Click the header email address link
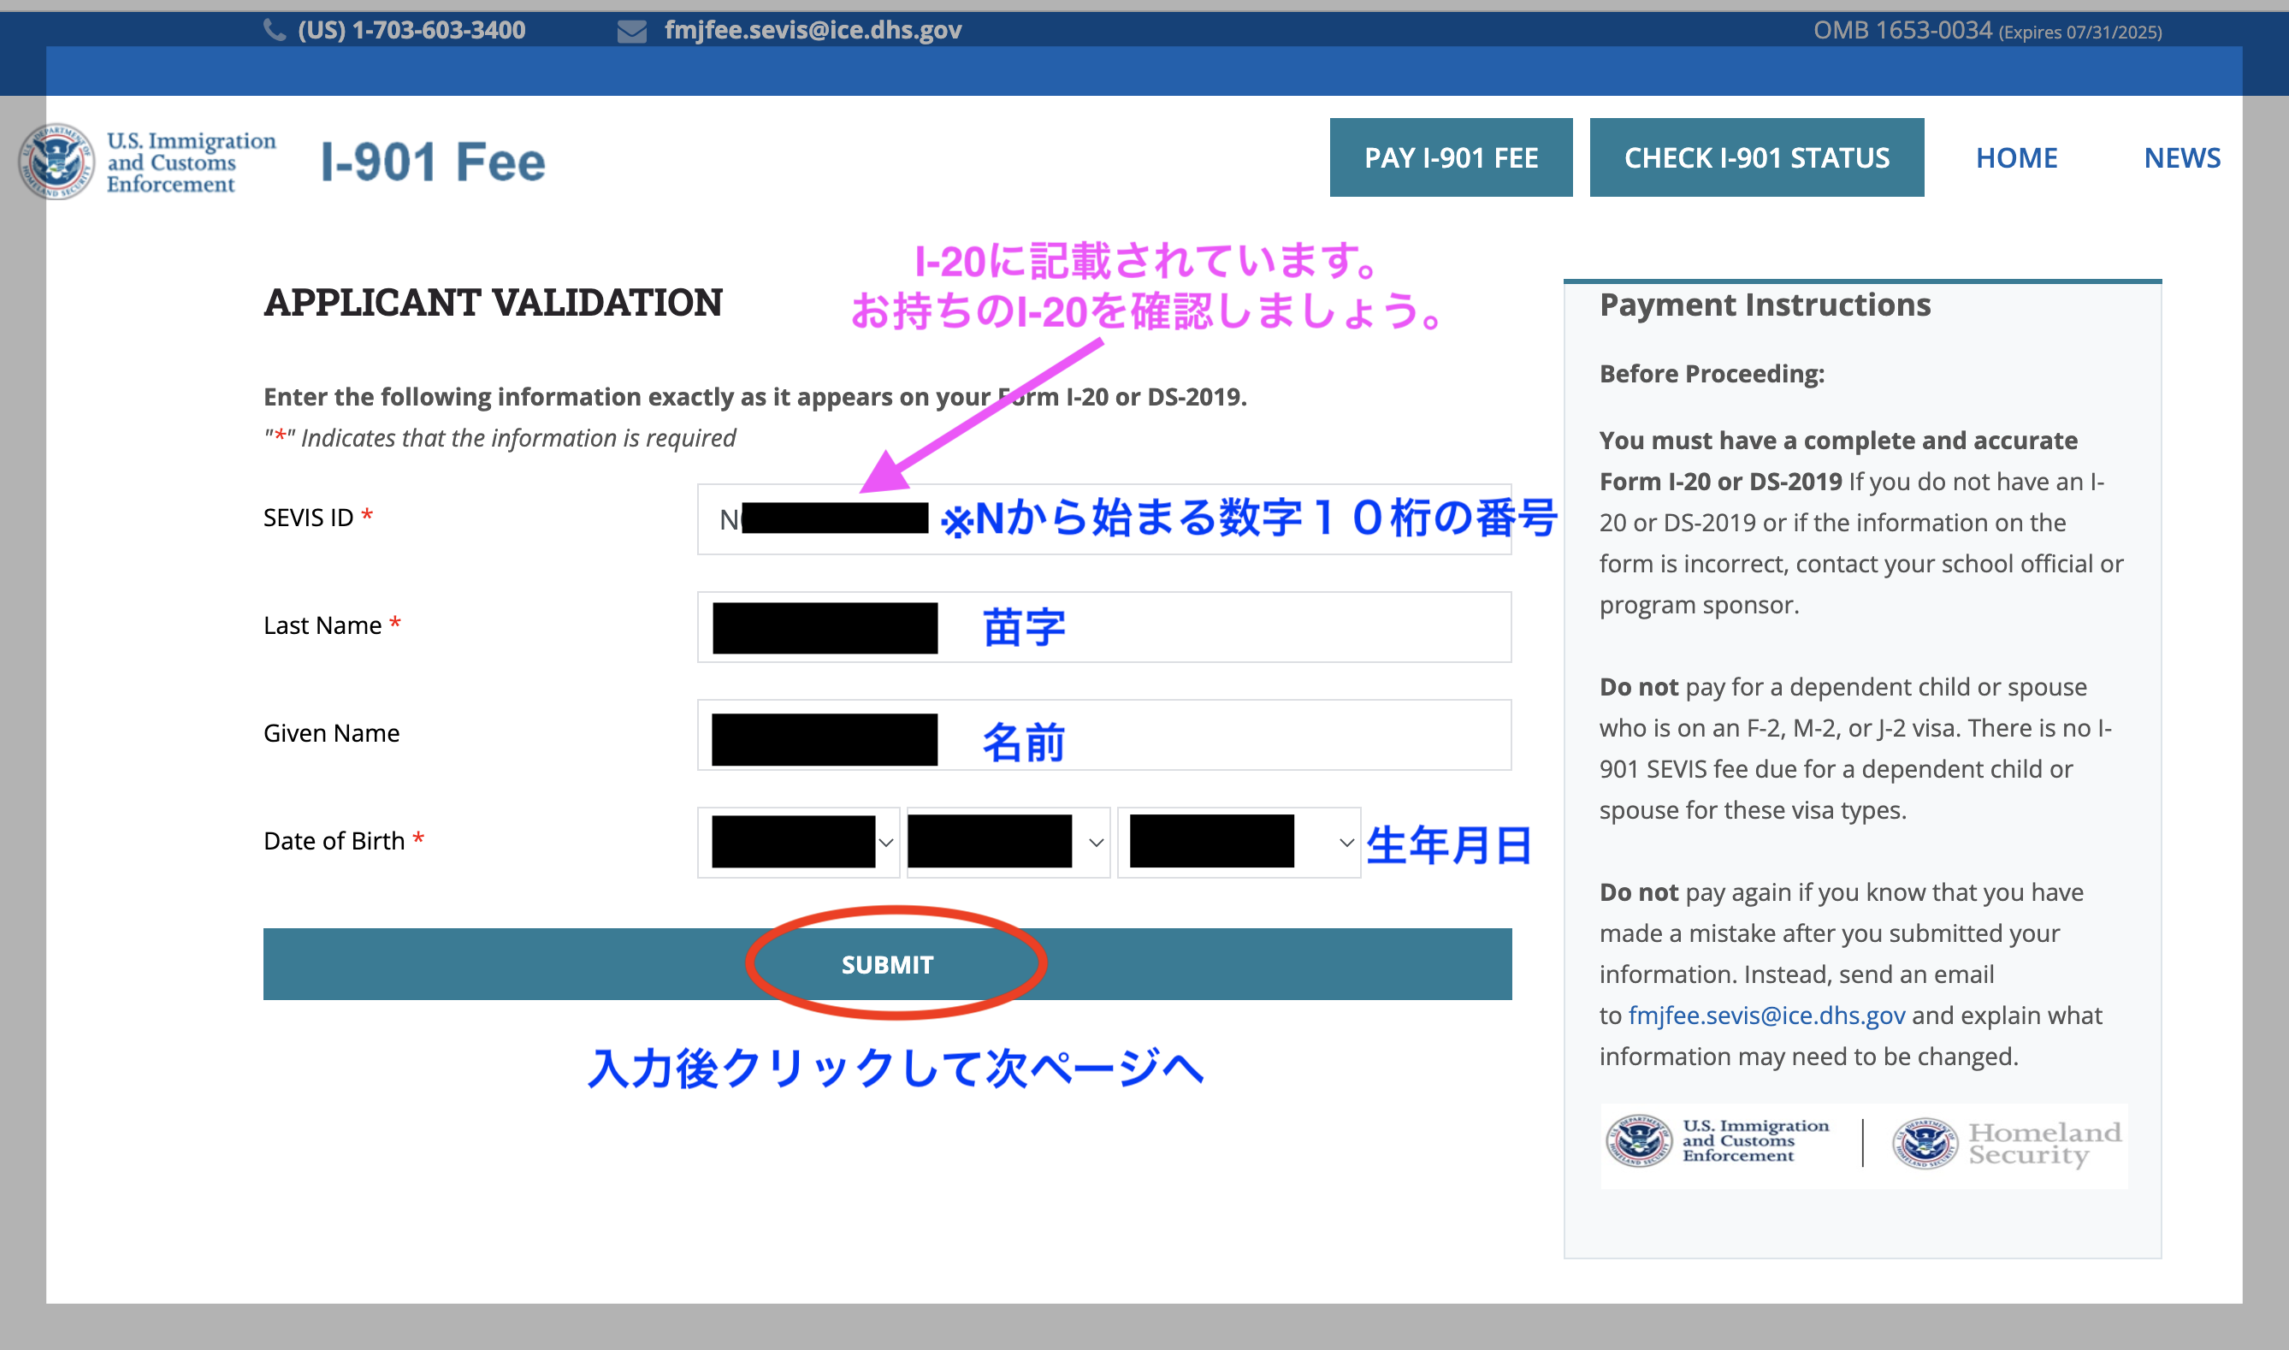Image resolution: width=2289 pixels, height=1350 pixels. [812, 30]
